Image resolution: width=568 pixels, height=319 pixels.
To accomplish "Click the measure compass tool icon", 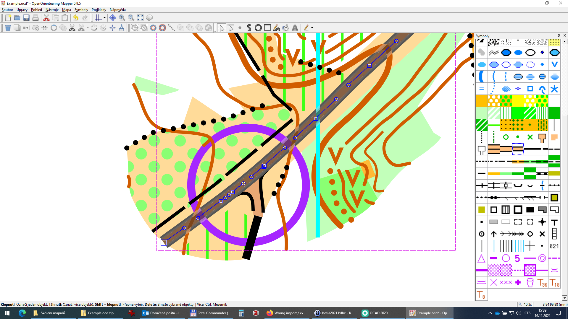I will point(122,28).
